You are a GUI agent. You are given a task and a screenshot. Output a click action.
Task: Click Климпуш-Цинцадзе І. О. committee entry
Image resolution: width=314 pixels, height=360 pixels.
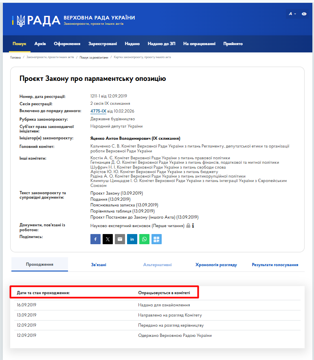[x=189, y=183]
